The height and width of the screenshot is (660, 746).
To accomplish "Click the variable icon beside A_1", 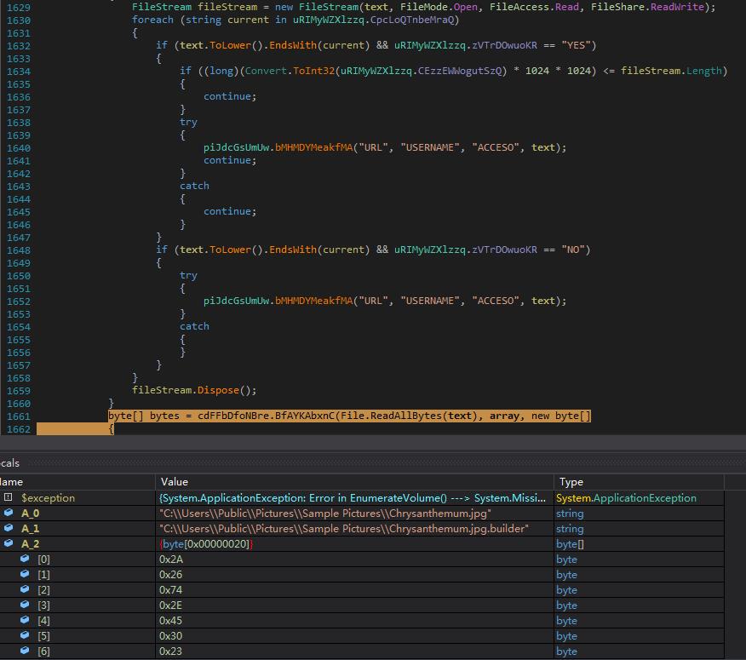I will tap(9, 528).
